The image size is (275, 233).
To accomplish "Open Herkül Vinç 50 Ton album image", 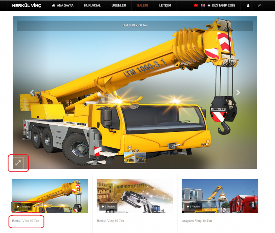I will pos(135,196).
